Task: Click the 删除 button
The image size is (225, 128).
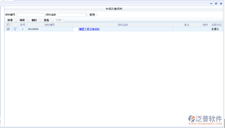Action: pyautogui.click(x=34, y=20)
